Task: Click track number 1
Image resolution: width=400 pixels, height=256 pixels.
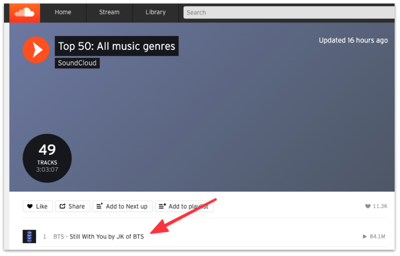Action: (x=44, y=237)
